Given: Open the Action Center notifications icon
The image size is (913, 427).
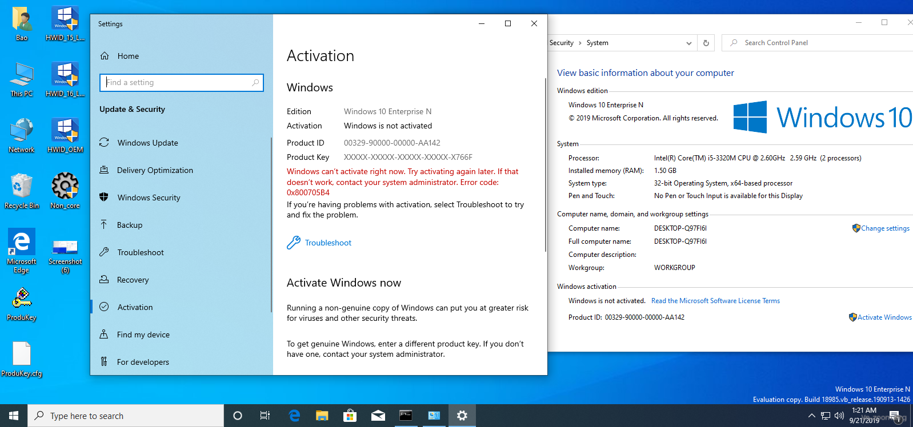Looking at the screenshot, I should pyautogui.click(x=894, y=416).
